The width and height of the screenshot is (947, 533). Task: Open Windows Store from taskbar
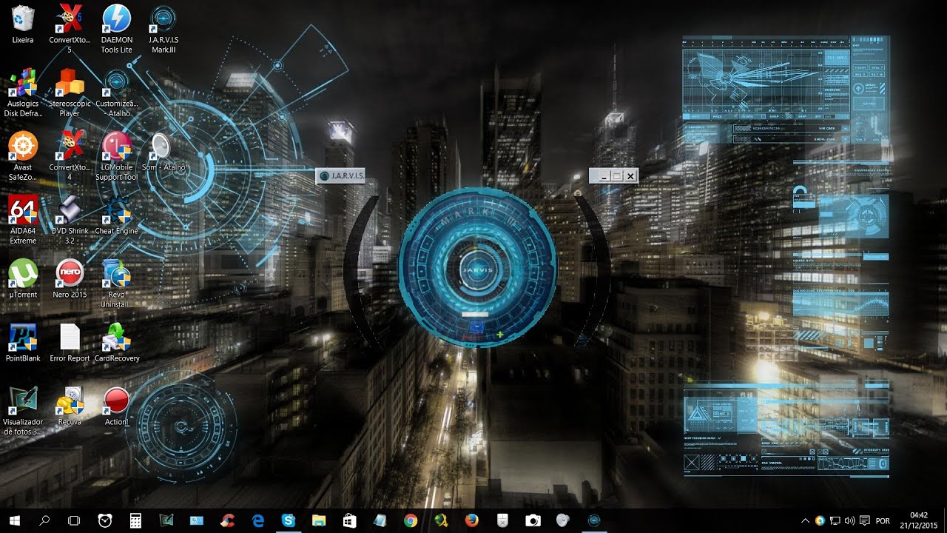pyautogui.click(x=349, y=520)
